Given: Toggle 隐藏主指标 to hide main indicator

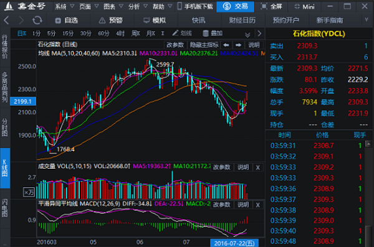Looking at the screenshot, I should (204, 45).
